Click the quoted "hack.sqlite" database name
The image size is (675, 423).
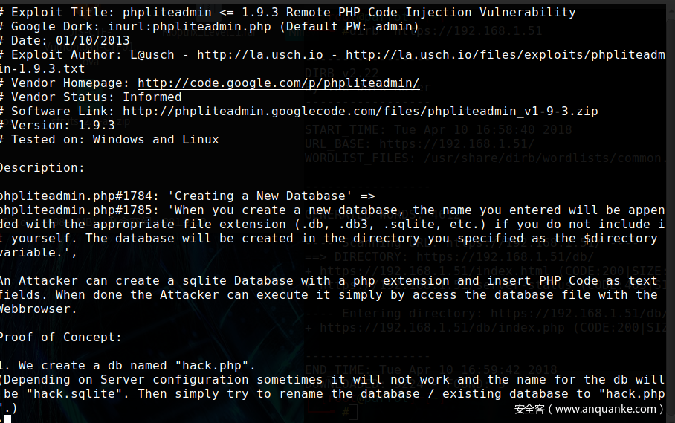point(65,394)
